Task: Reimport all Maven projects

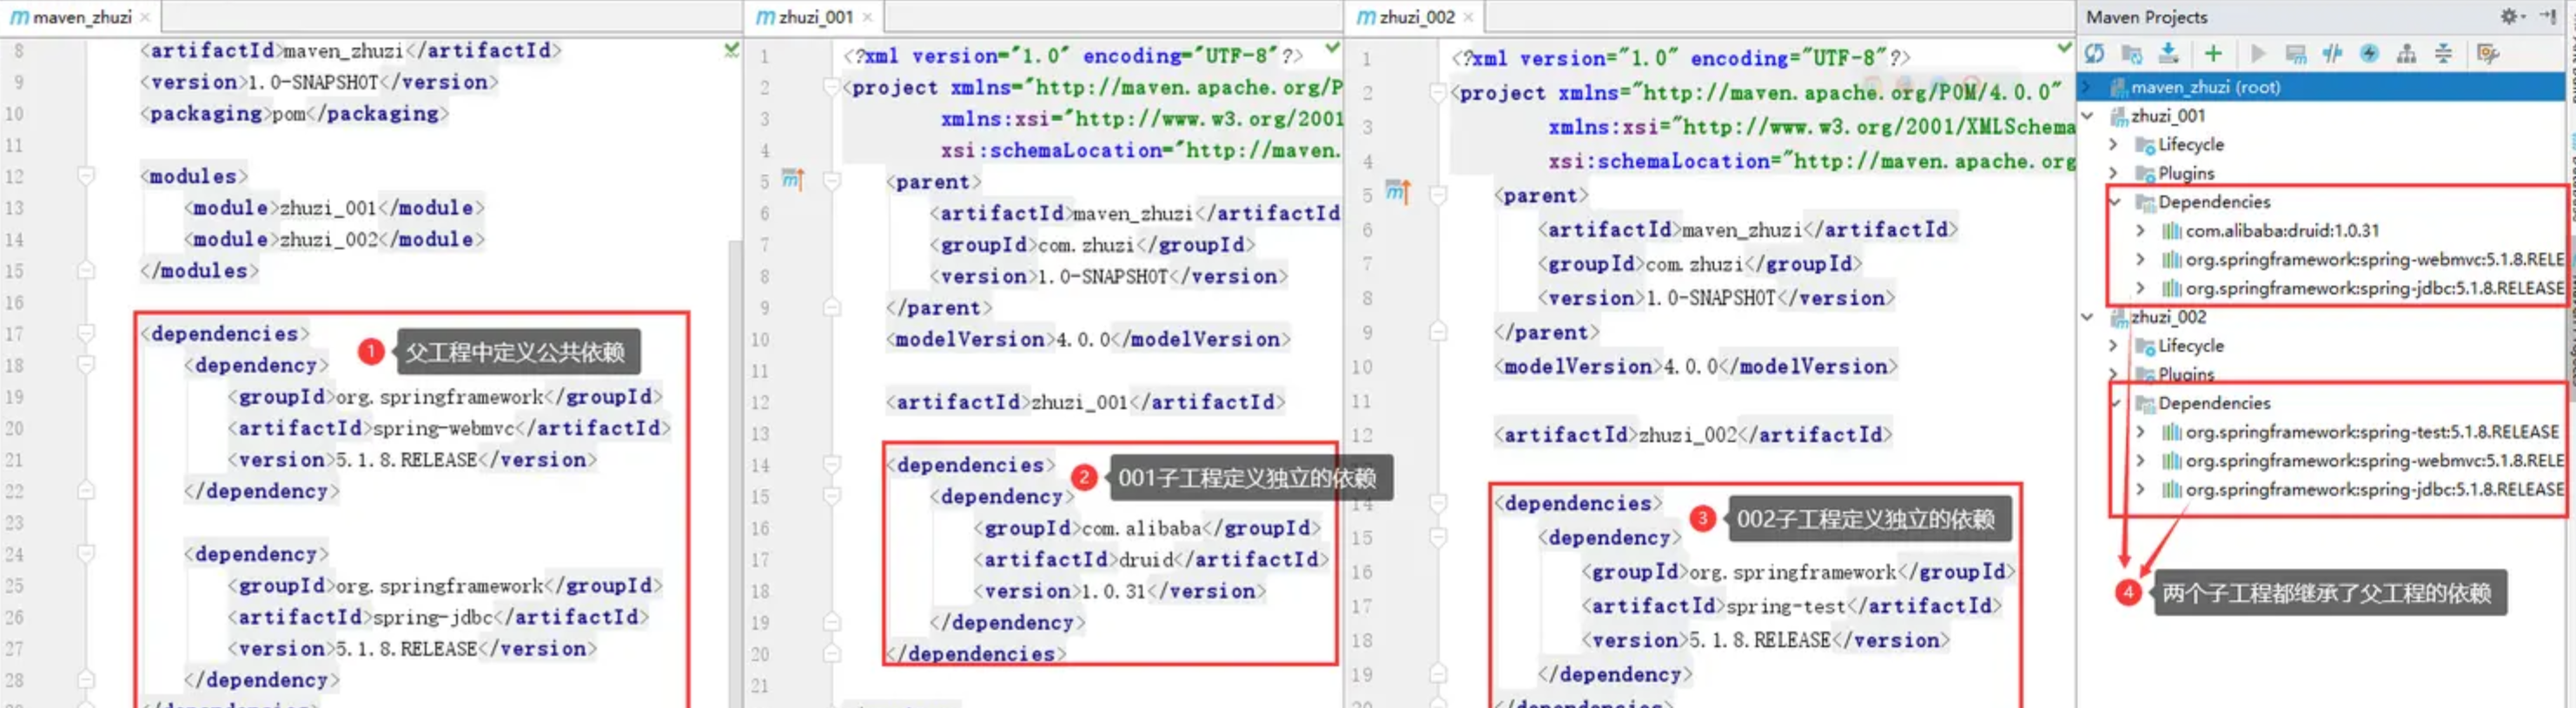Action: (x=2095, y=54)
